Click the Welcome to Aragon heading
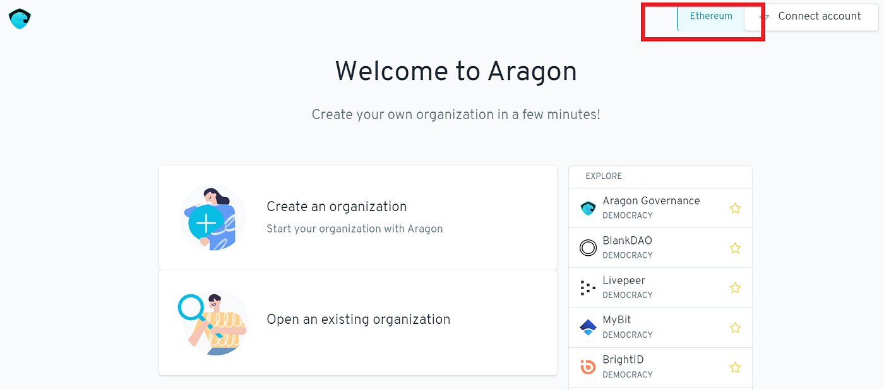This screenshot has height=390, width=884. pyautogui.click(x=456, y=71)
